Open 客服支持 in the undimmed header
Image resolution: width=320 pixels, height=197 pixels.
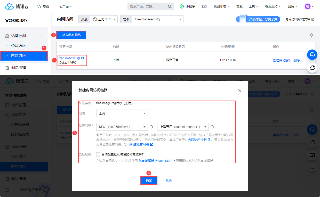pyautogui.click(x=273, y=6)
